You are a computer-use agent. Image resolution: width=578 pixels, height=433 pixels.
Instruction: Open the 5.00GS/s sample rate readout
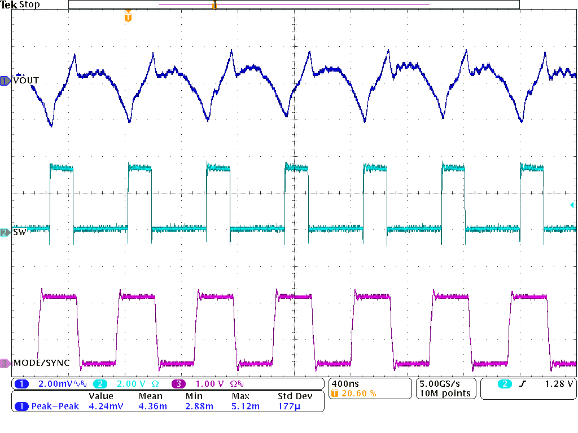click(443, 383)
